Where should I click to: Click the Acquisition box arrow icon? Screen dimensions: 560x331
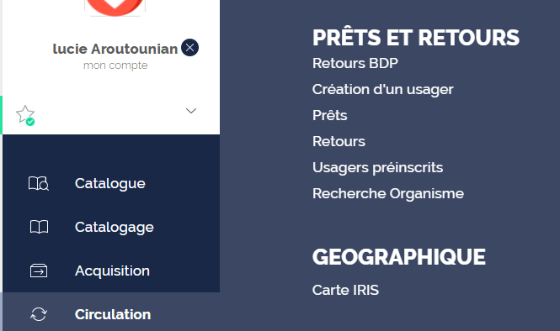tap(39, 271)
